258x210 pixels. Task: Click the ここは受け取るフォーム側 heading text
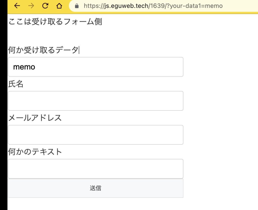[55, 22]
